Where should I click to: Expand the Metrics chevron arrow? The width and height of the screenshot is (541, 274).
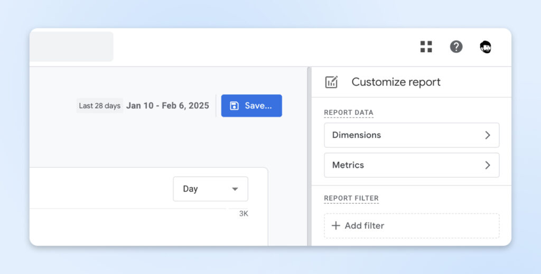(487, 165)
